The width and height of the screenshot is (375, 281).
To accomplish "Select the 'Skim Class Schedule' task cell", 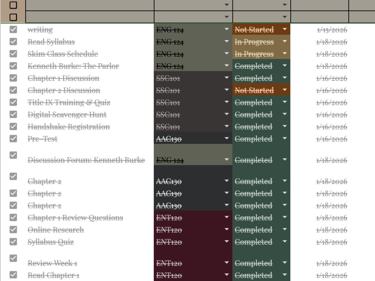I will (x=90, y=54).
